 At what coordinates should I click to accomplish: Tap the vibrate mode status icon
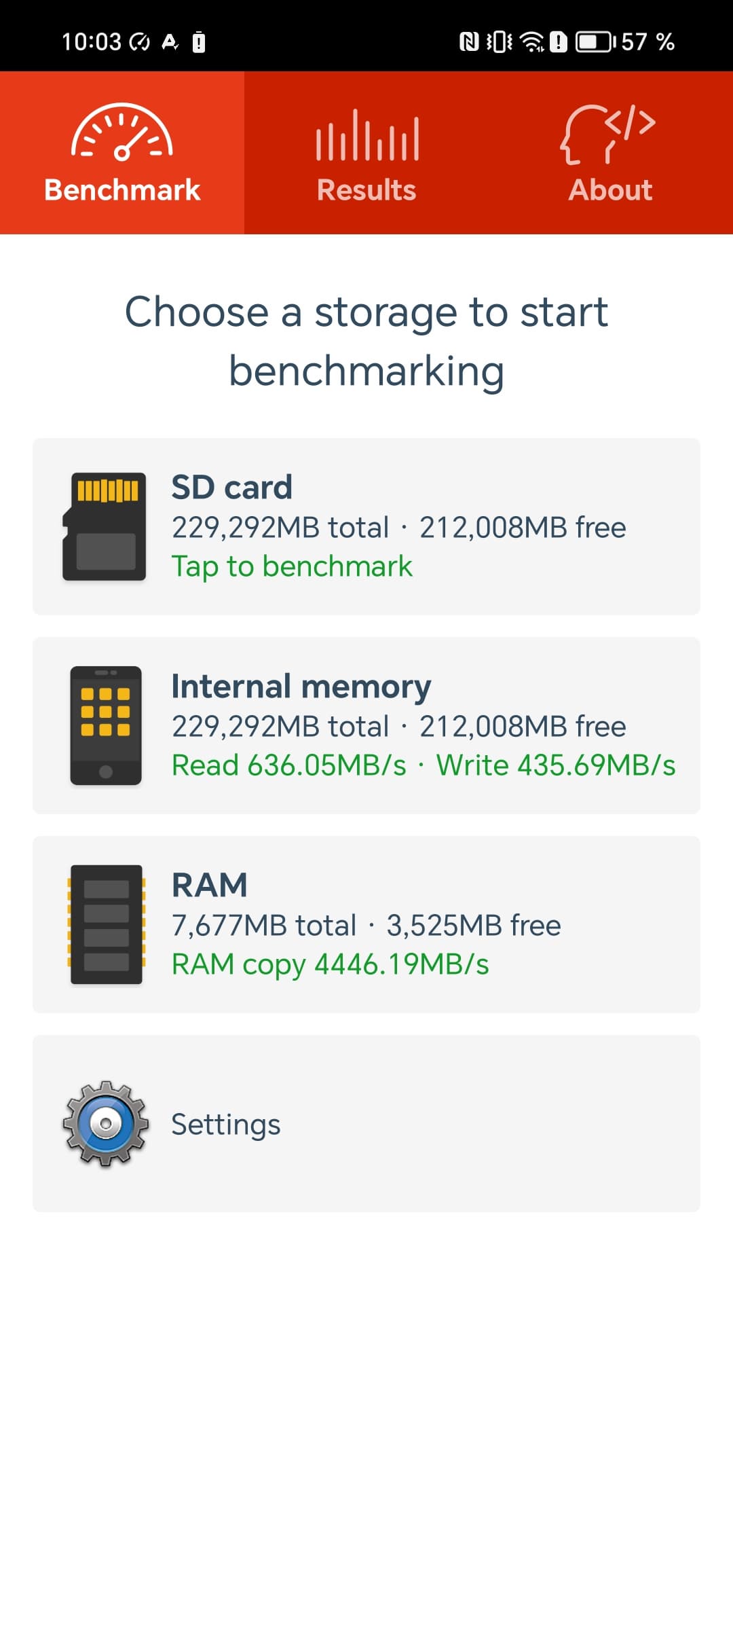click(500, 42)
